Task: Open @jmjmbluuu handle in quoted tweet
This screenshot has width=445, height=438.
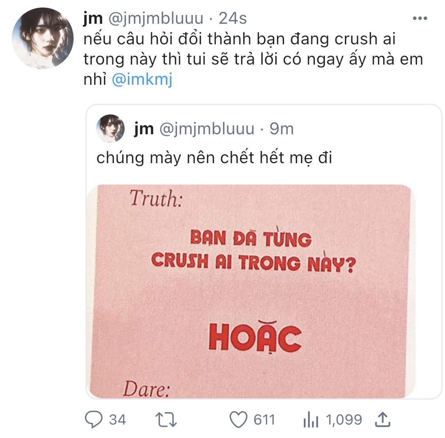Action: (207, 129)
